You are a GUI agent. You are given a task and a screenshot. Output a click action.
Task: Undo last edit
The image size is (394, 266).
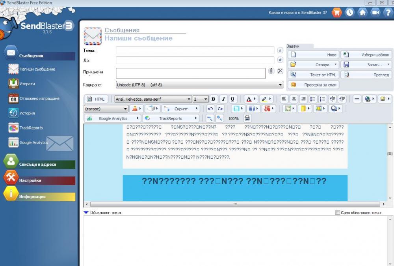210,109
